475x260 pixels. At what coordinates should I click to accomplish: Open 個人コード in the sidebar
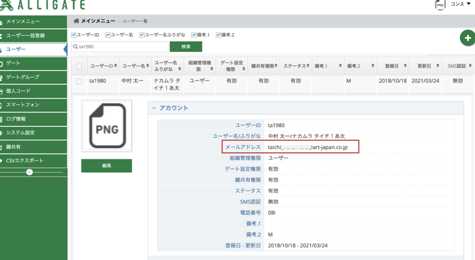click(33, 91)
